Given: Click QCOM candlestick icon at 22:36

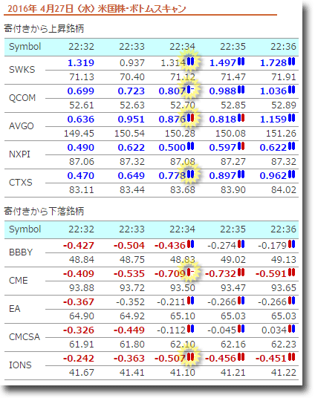Looking at the screenshot, I should 292,90.
